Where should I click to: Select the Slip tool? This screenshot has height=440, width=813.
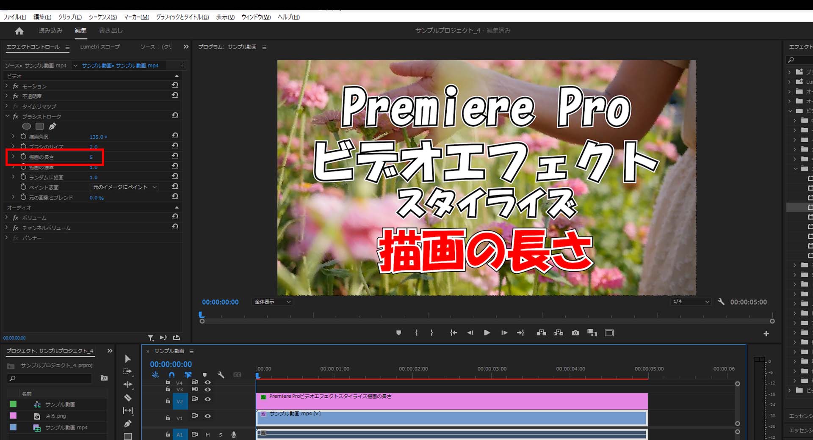127,410
